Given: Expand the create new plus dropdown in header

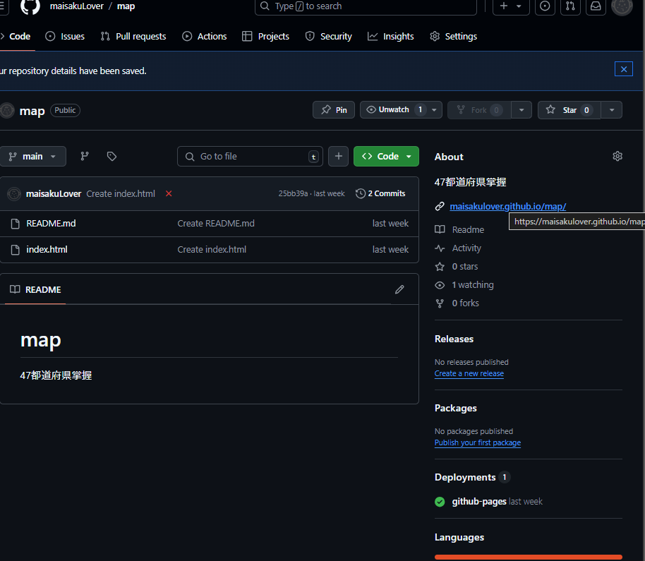Looking at the screenshot, I should tap(511, 6).
